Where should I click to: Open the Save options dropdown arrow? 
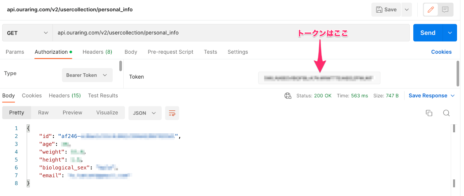[407, 10]
